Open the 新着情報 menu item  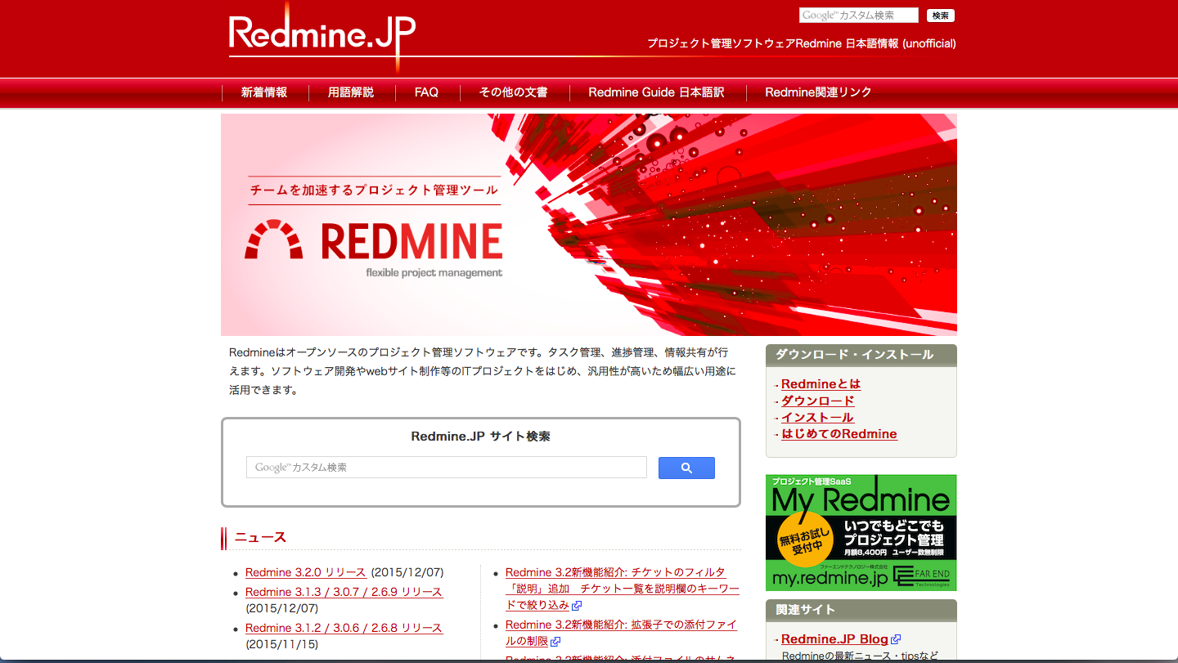click(x=264, y=92)
